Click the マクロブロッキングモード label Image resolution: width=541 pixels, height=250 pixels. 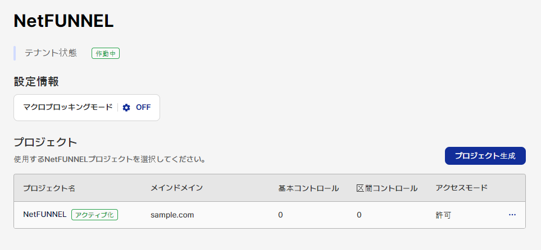(68, 108)
